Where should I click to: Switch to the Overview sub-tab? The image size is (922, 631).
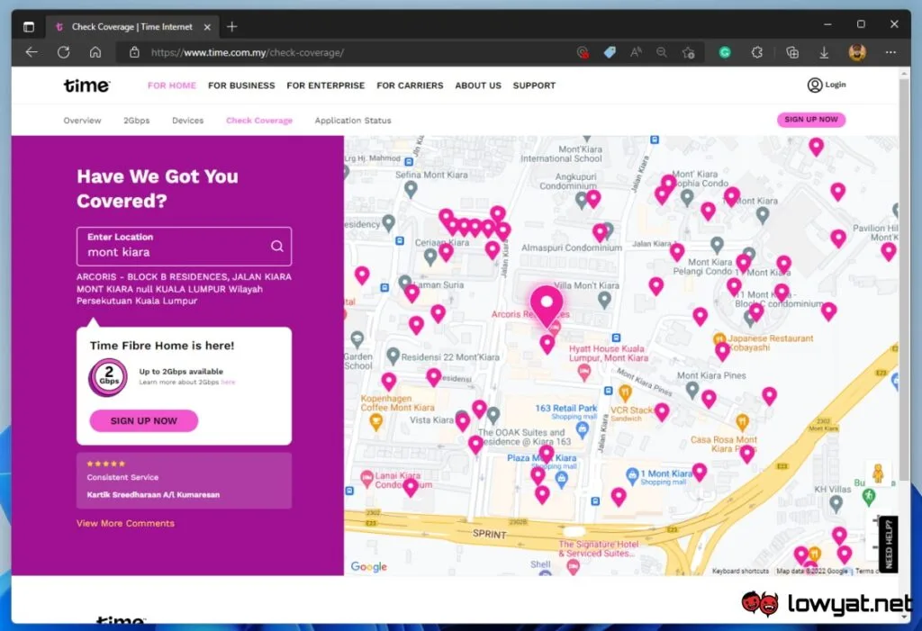(82, 120)
